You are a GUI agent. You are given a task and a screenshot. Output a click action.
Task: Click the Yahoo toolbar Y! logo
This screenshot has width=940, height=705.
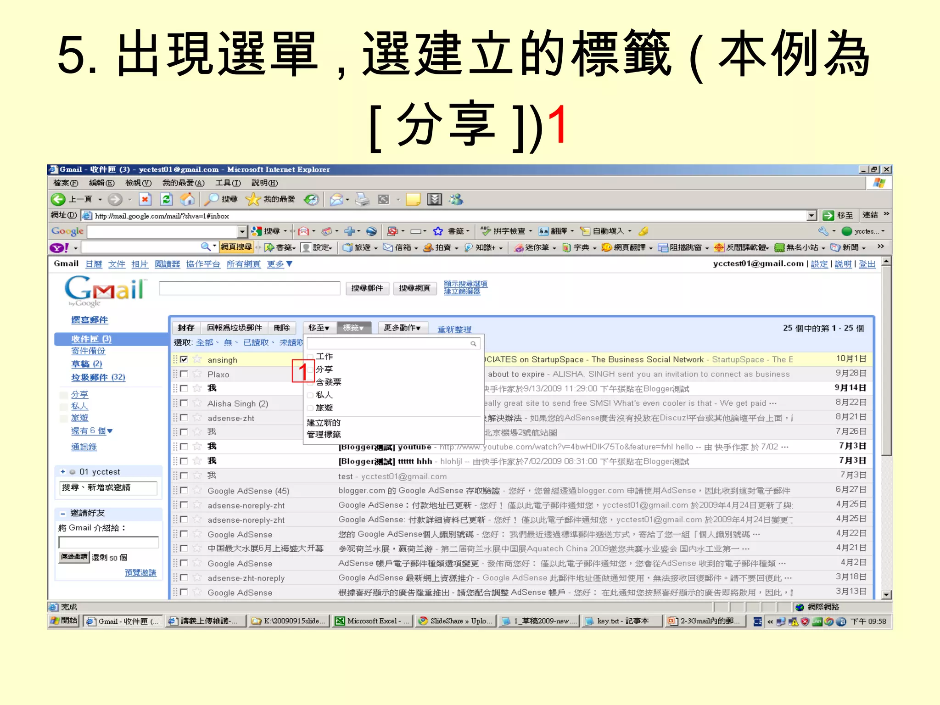point(59,248)
